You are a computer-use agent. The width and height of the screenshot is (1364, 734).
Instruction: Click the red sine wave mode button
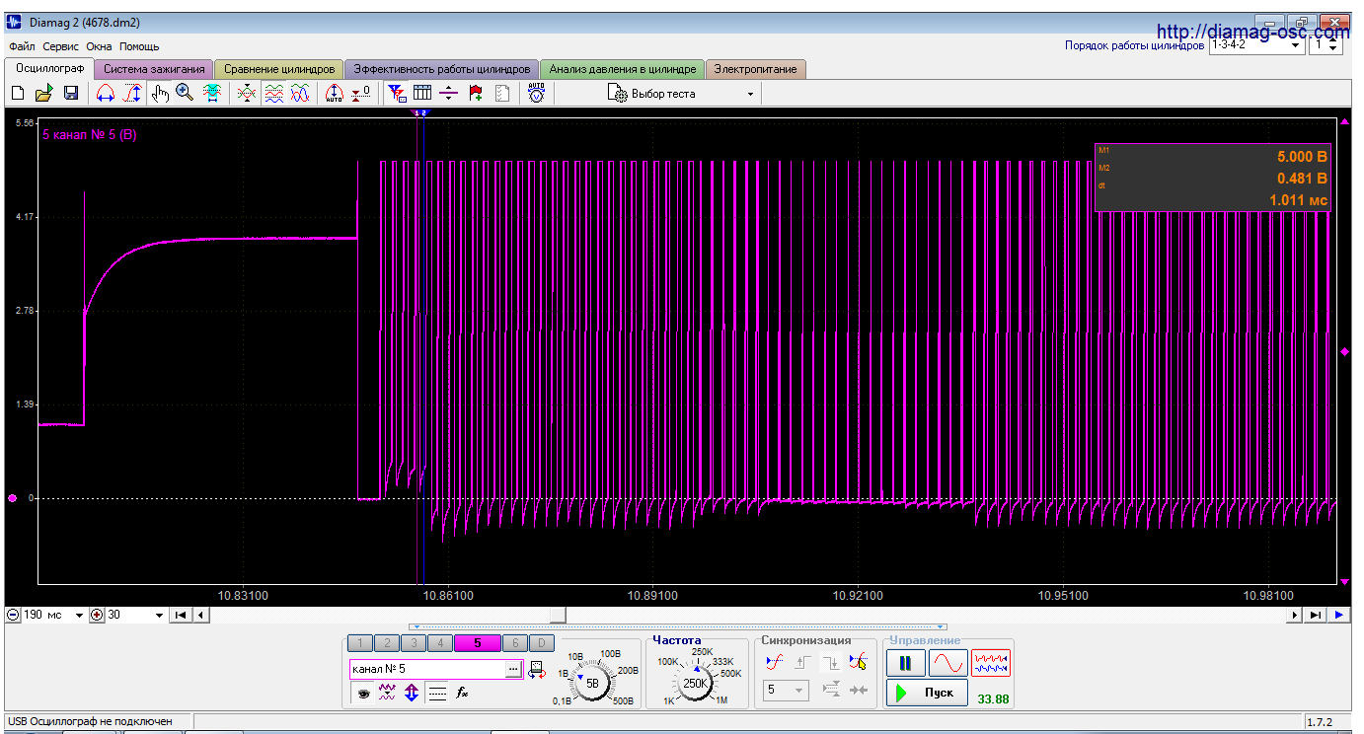947,663
